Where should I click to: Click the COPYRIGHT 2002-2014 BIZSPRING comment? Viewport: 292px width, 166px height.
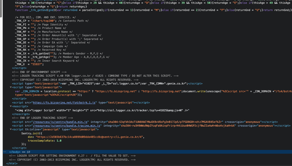pyautogui.click(x=75, y=80)
